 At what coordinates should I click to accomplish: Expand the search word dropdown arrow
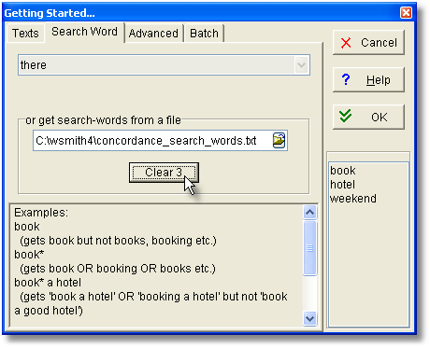[301, 65]
